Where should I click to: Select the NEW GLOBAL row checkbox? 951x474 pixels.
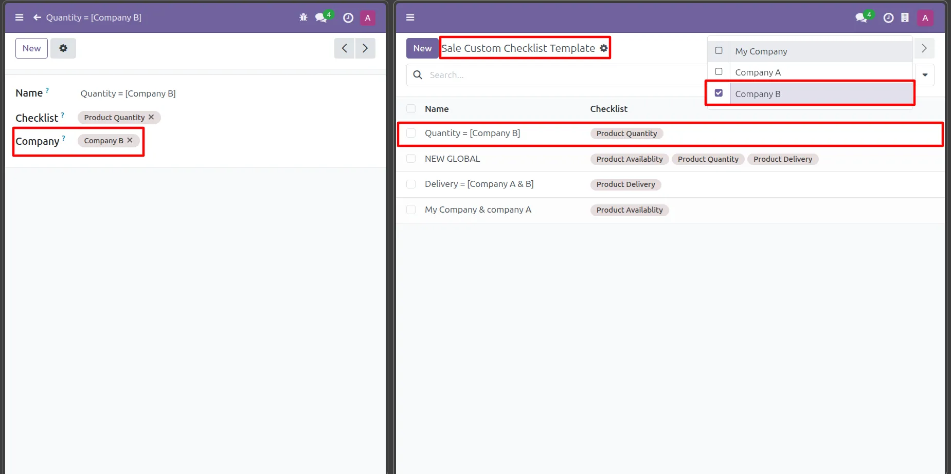(411, 159)
